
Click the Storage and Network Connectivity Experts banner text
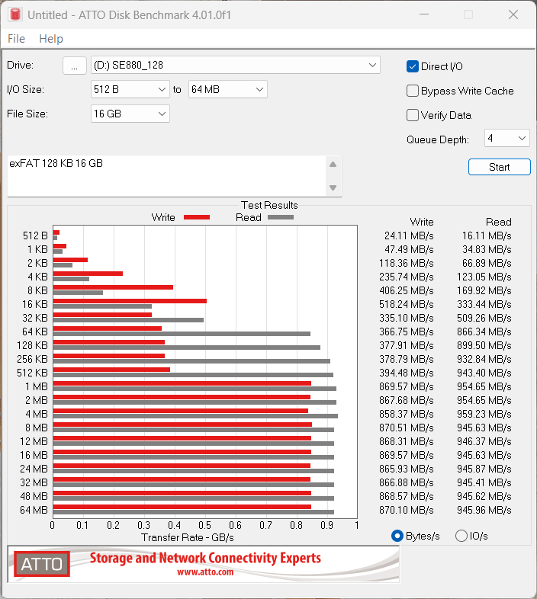(205, 558)
